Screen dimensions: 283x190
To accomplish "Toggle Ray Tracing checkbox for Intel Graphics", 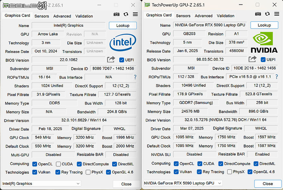I will (58, 172).
